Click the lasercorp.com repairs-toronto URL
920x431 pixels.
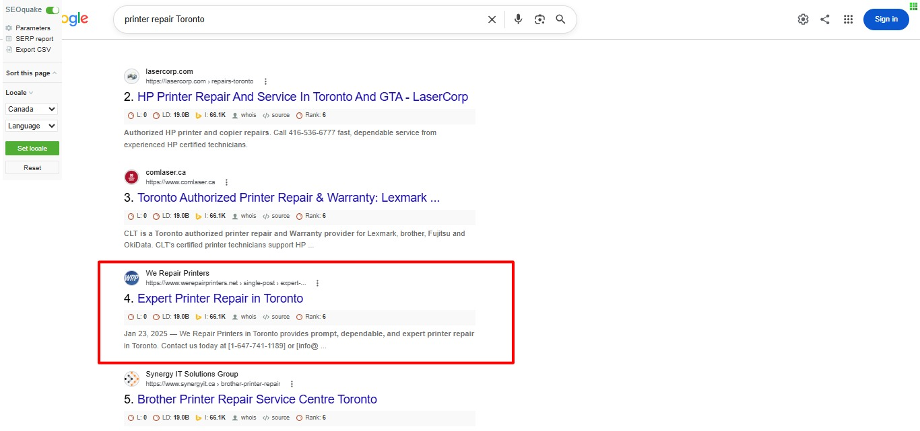click(x=199, y=81)
